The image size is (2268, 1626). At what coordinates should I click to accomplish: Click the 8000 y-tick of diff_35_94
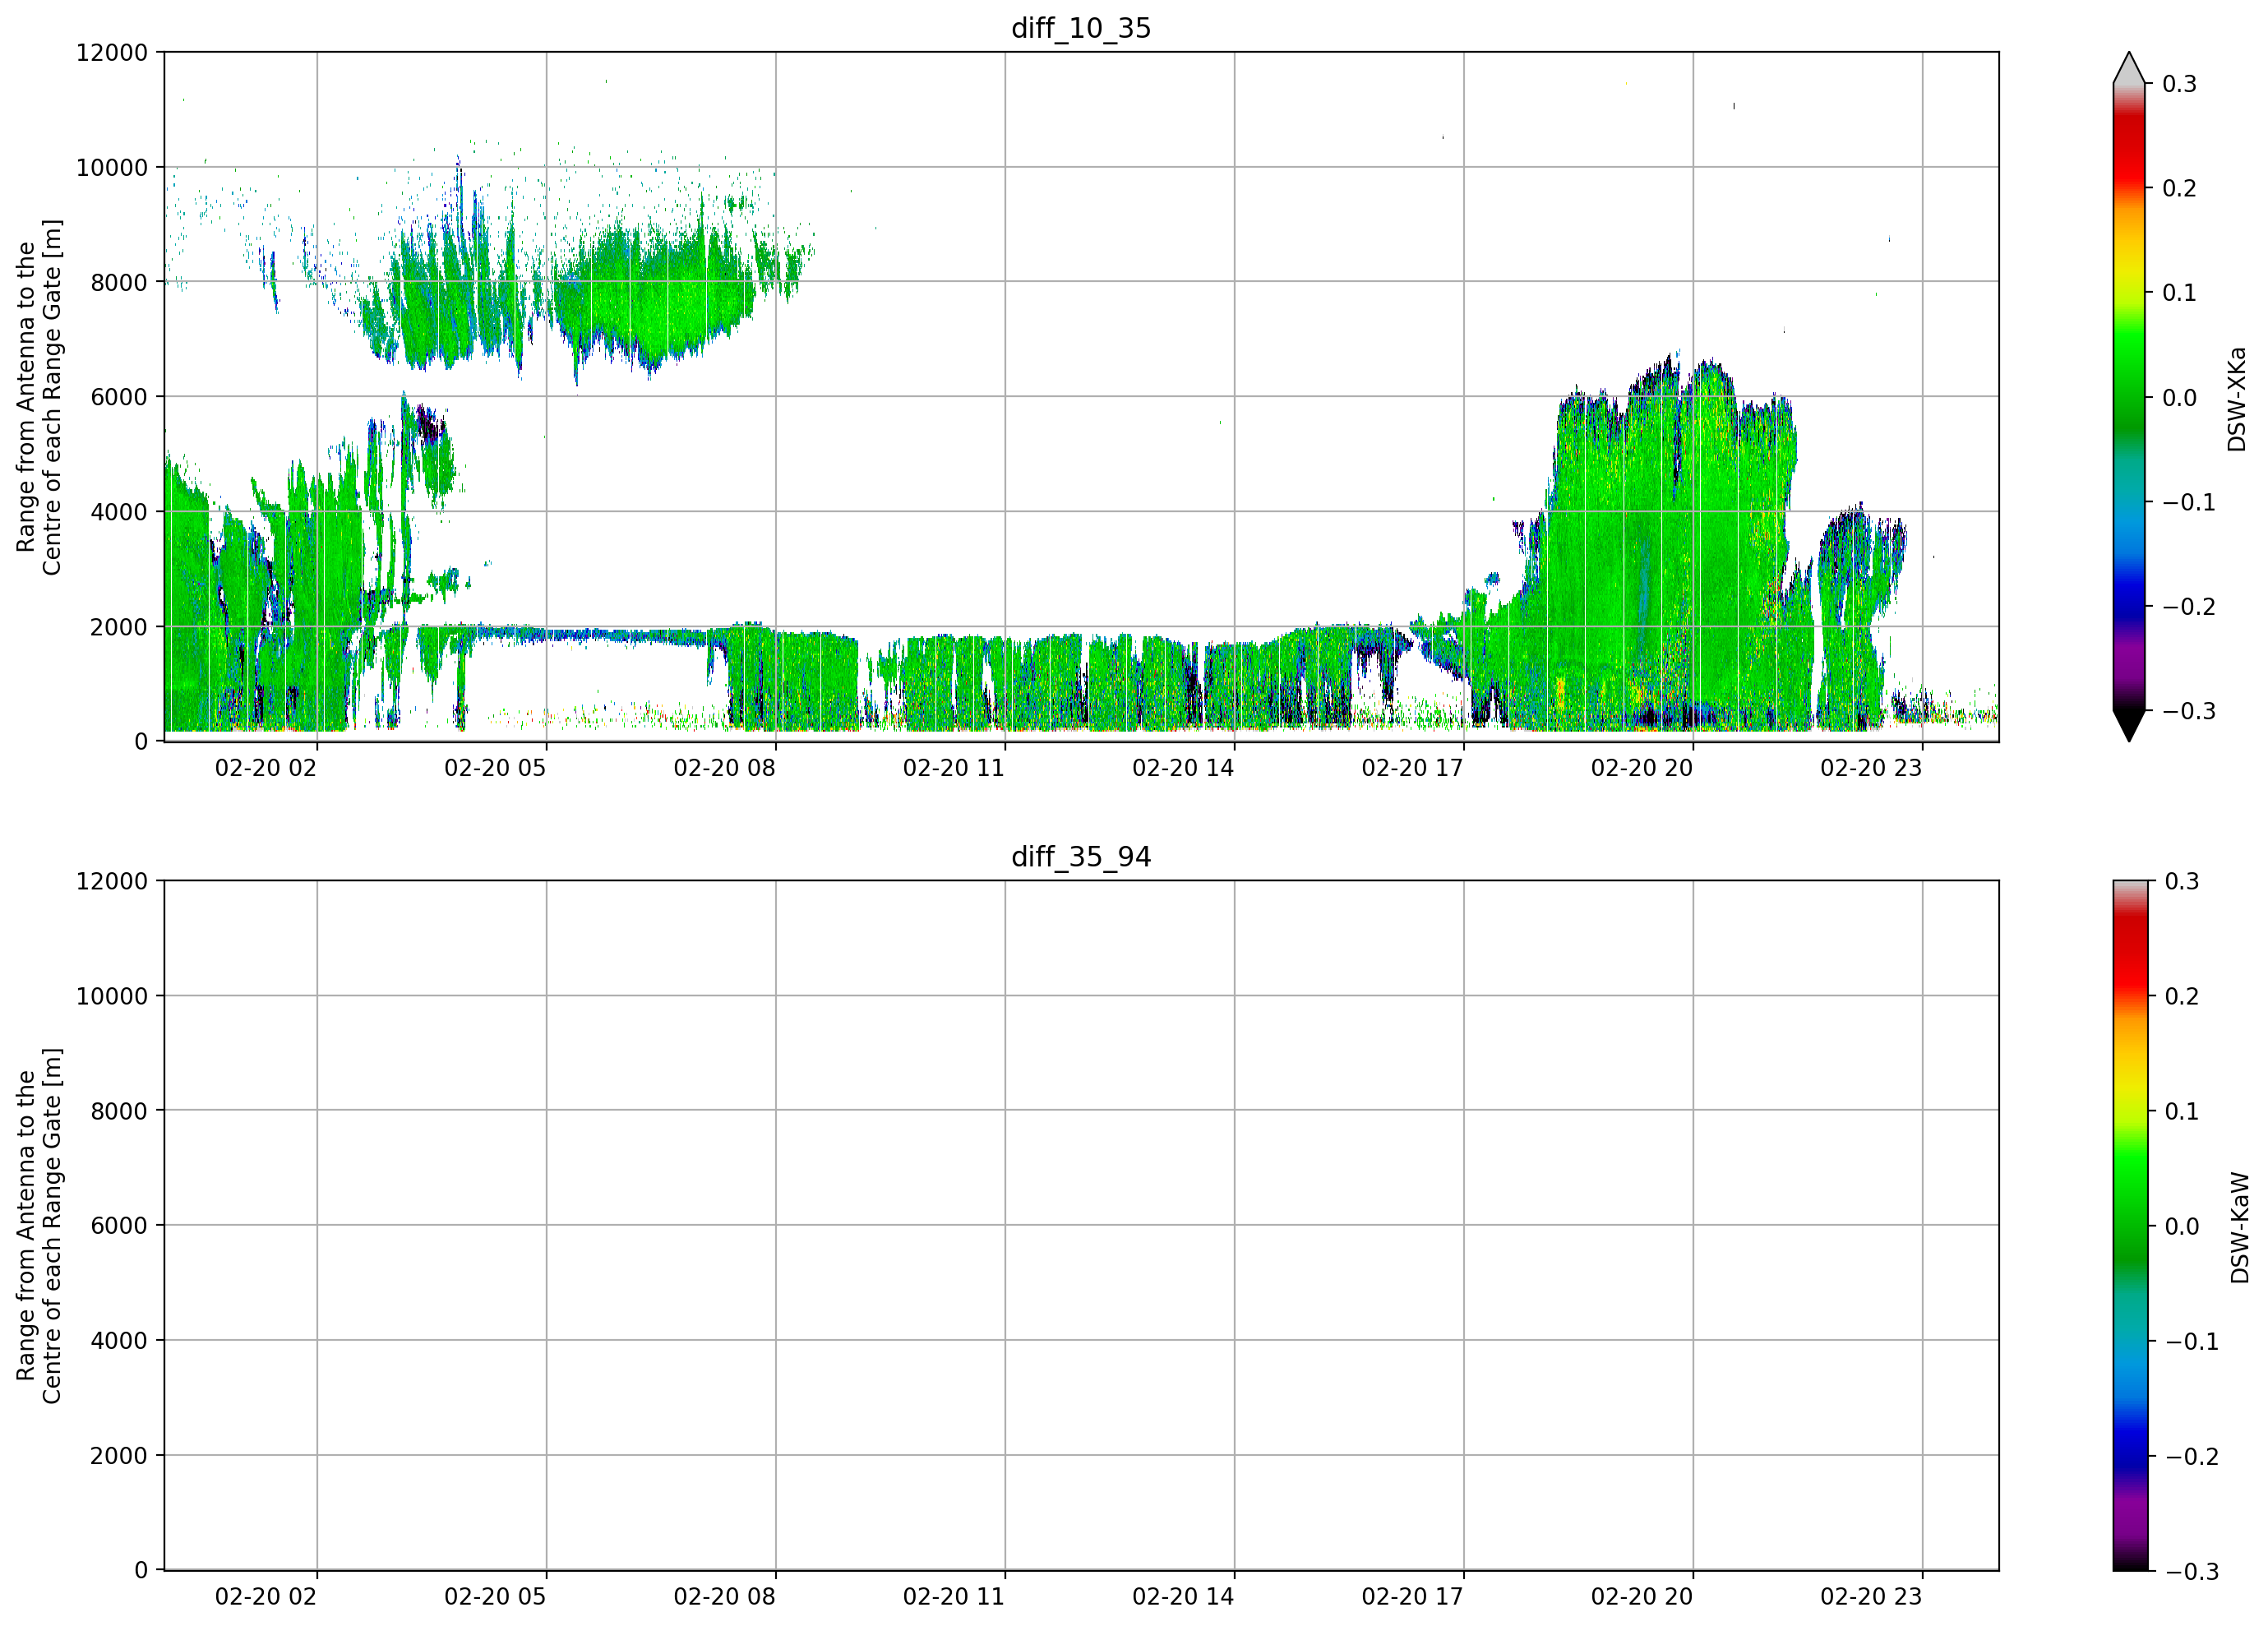(x=119, y=1111)
